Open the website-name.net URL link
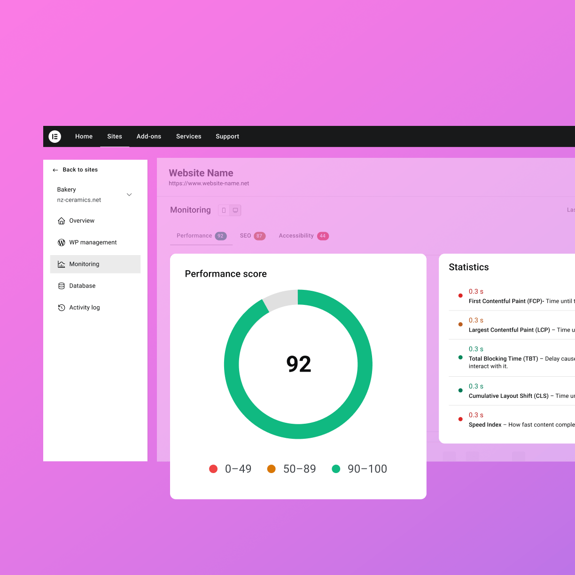 tap(209, 184)
